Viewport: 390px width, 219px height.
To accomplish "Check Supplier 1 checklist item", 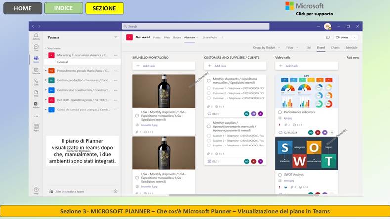I will (209, 136).
